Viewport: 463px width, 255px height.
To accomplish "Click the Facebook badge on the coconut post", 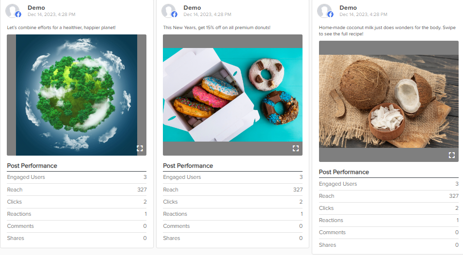I will pyautogui.click(x=330, y=15).
